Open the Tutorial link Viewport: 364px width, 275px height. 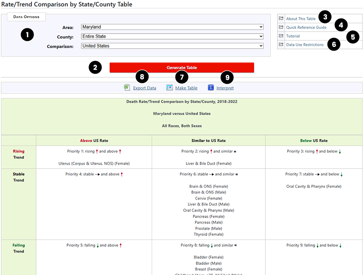point(292,36)
